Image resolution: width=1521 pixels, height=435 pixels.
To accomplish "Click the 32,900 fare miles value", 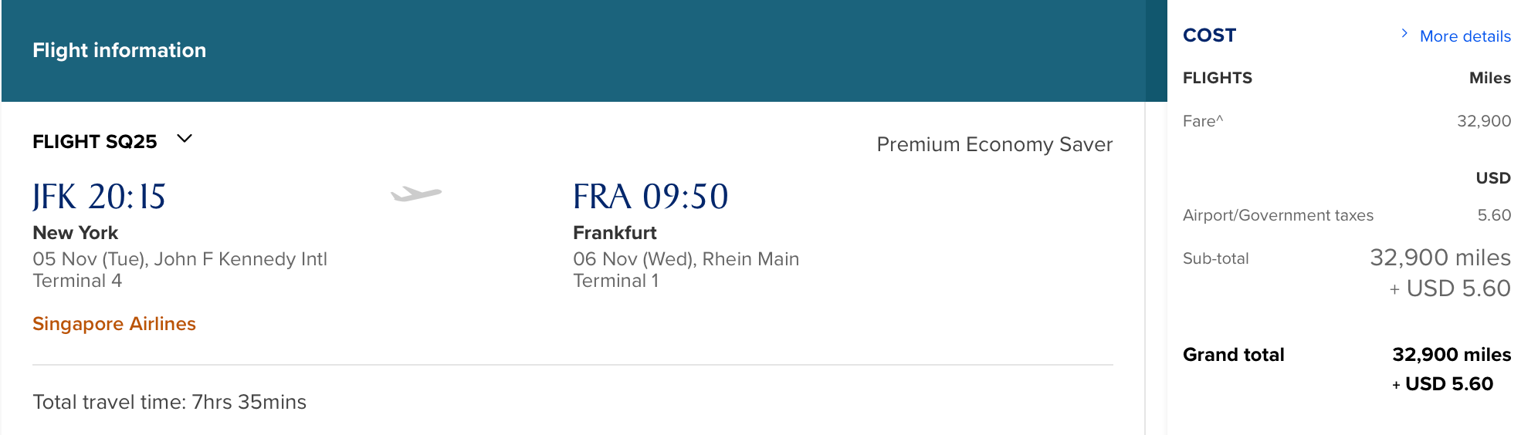I will tap(1483, 121).
